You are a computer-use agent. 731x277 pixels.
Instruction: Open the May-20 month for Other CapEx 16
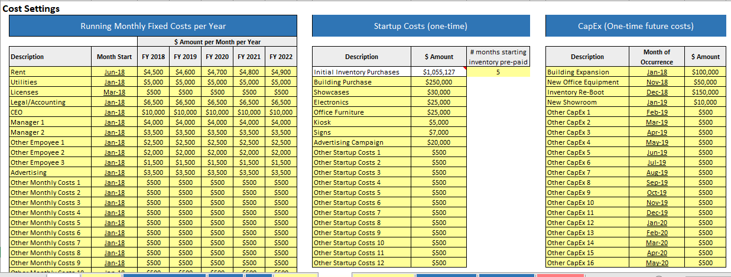tap(657, 263)
